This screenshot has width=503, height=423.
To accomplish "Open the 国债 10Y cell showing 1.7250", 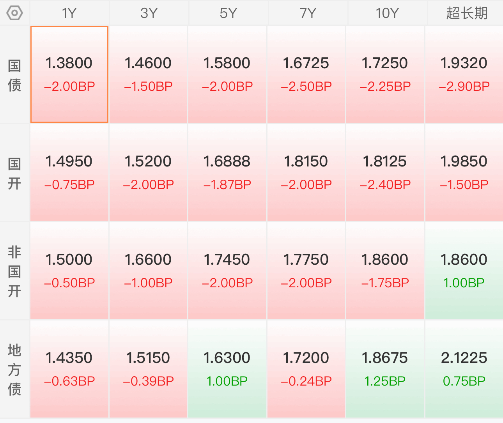I will coord(385,74).
